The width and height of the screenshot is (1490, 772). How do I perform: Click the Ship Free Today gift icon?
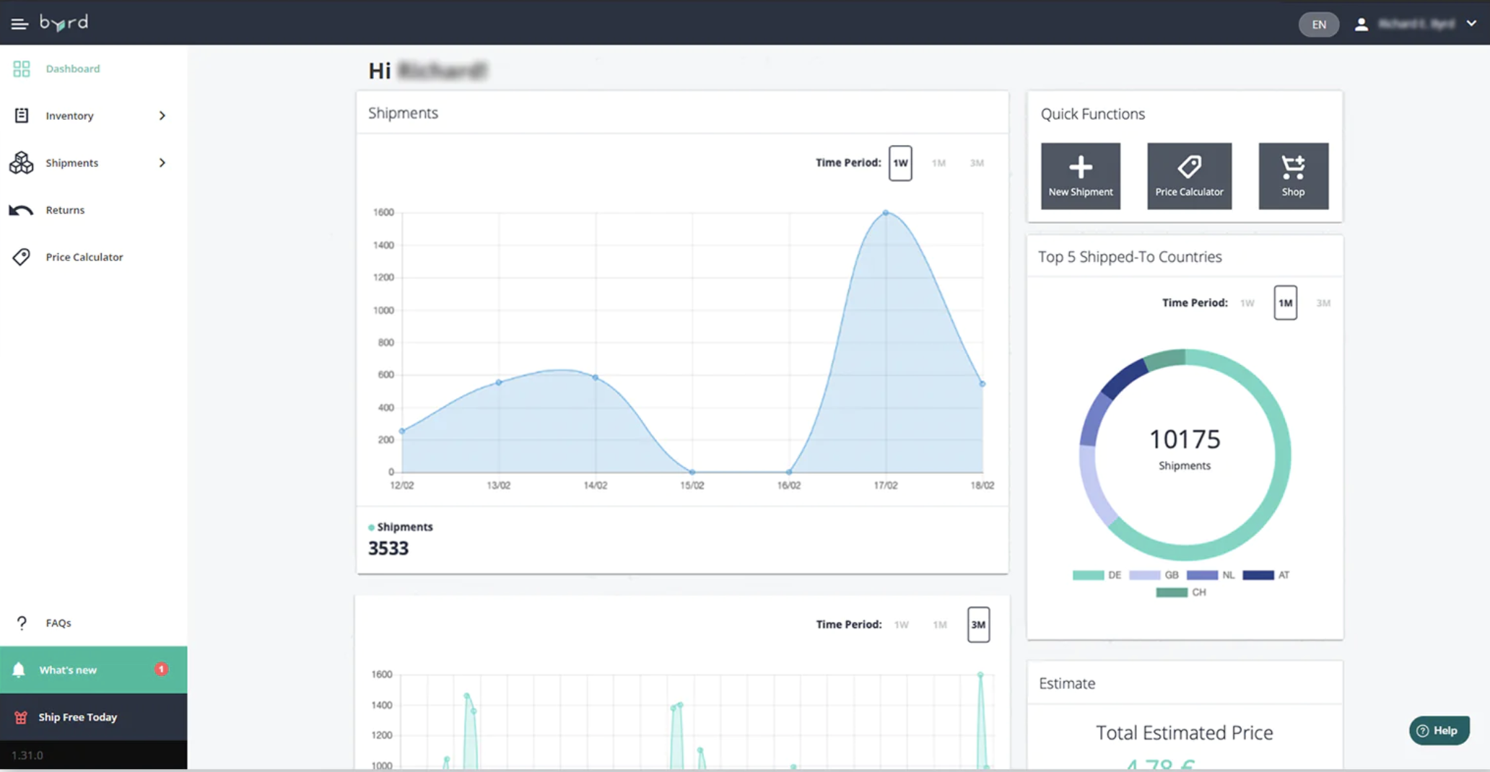tap(21, 717)
